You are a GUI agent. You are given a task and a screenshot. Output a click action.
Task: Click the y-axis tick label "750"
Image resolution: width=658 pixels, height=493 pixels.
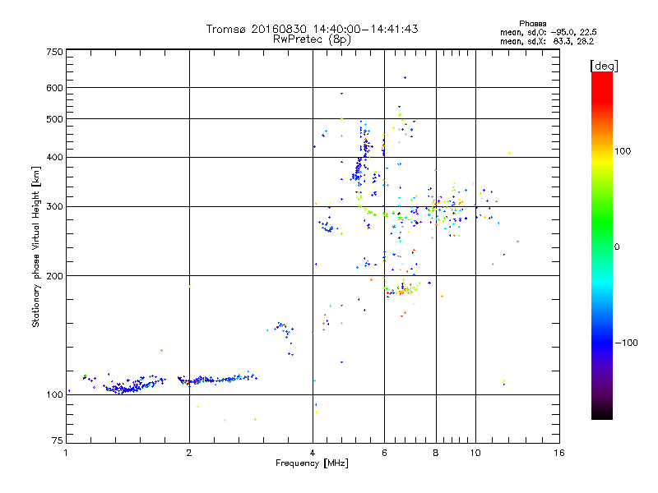pos(54,52)
